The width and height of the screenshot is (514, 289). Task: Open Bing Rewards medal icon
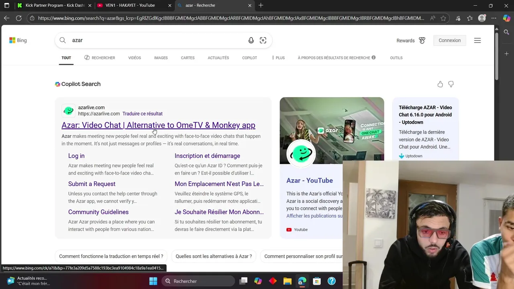[422, 40]
